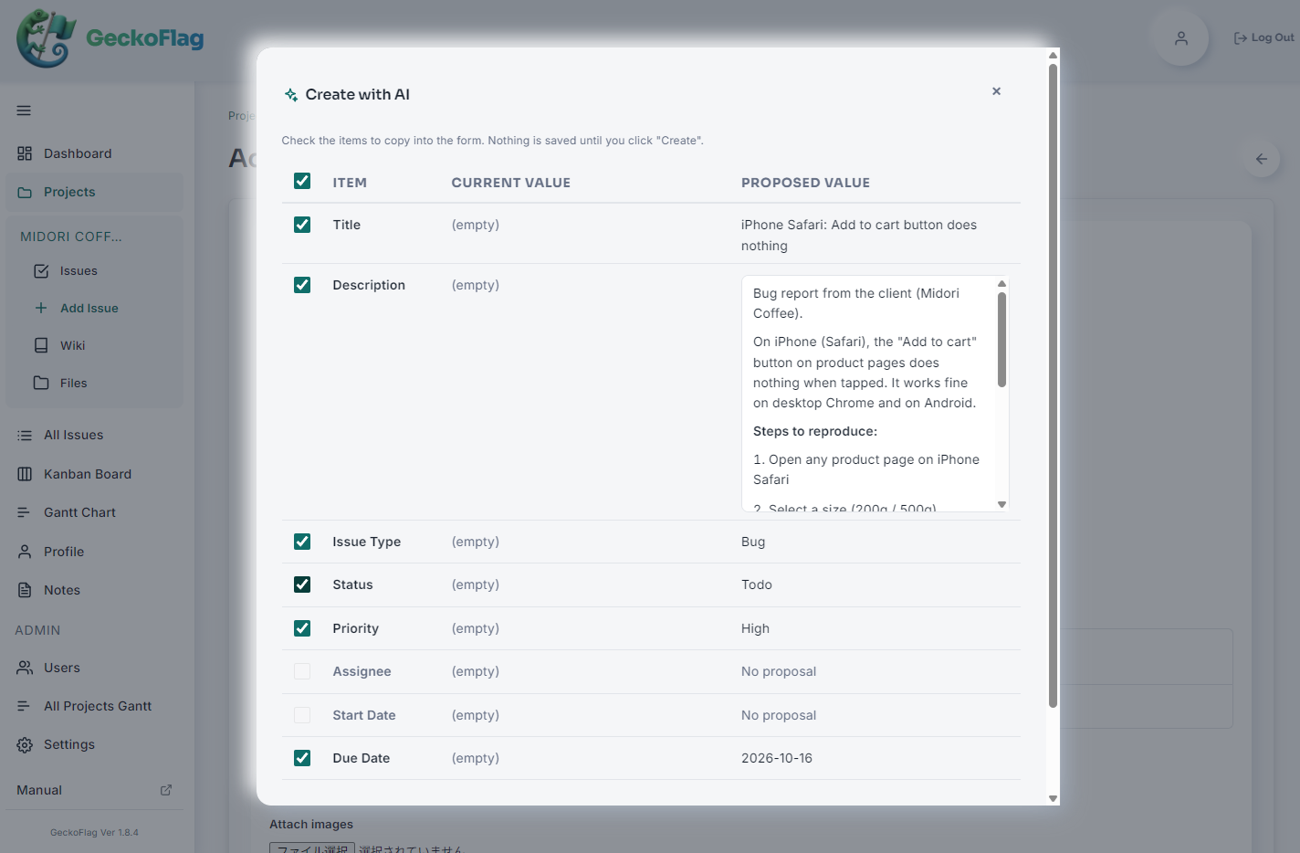Uncheck the Priority row checkbox
Viewport: 1300px width, 853px height.
click(x=302, y=628)
